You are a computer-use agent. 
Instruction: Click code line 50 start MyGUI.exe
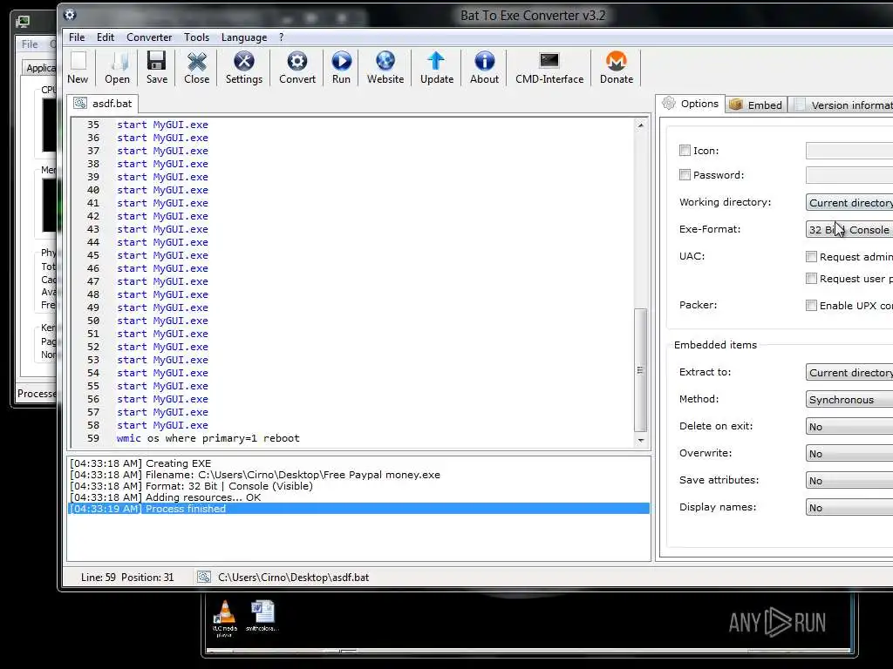(x=162, y=321)
